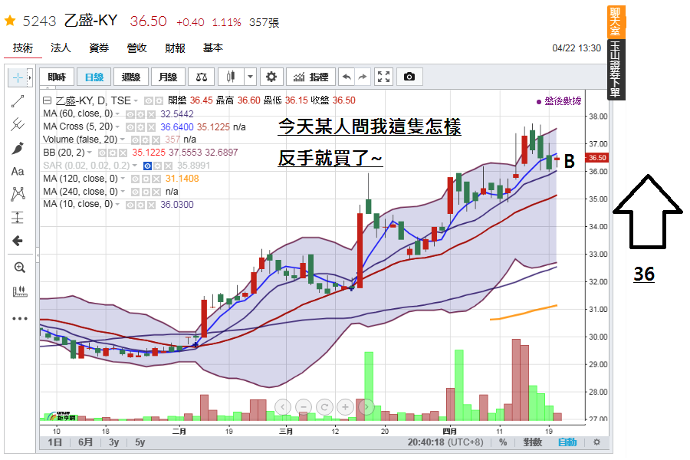Set range to 3y
The width and height of the screenshot is (690, 460).
[113, 442]
